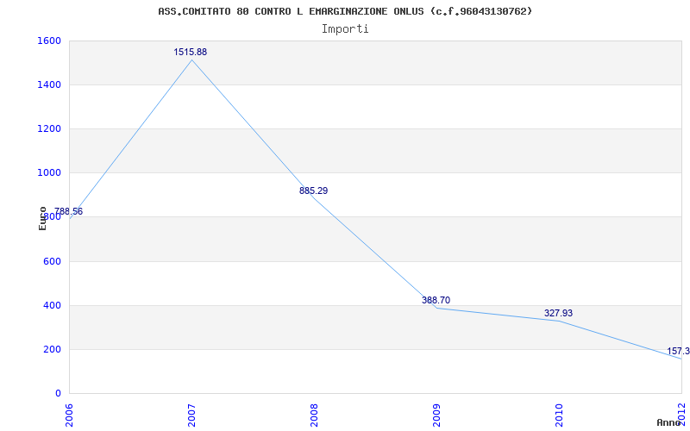Click the Euro y-axis title
The image size is (690, 431).
pyautogui.click(x=42, y=218)
